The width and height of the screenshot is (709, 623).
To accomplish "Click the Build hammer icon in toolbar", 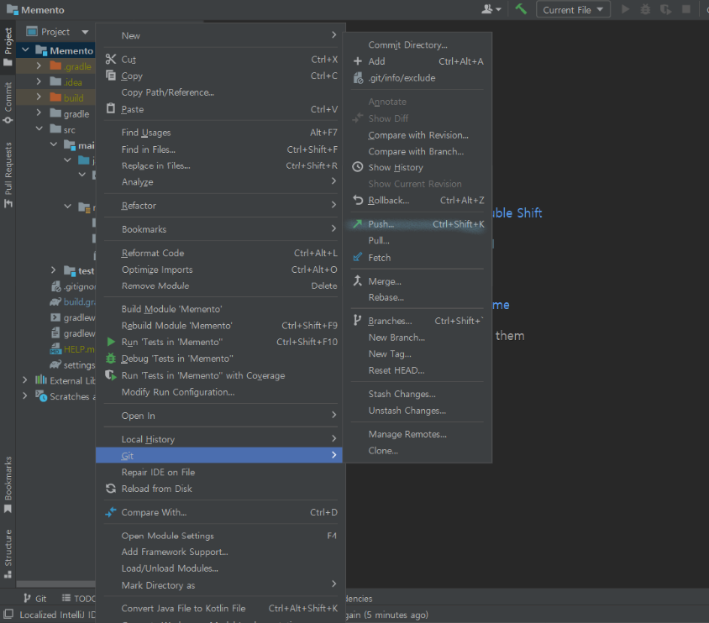I will (521, 9).
